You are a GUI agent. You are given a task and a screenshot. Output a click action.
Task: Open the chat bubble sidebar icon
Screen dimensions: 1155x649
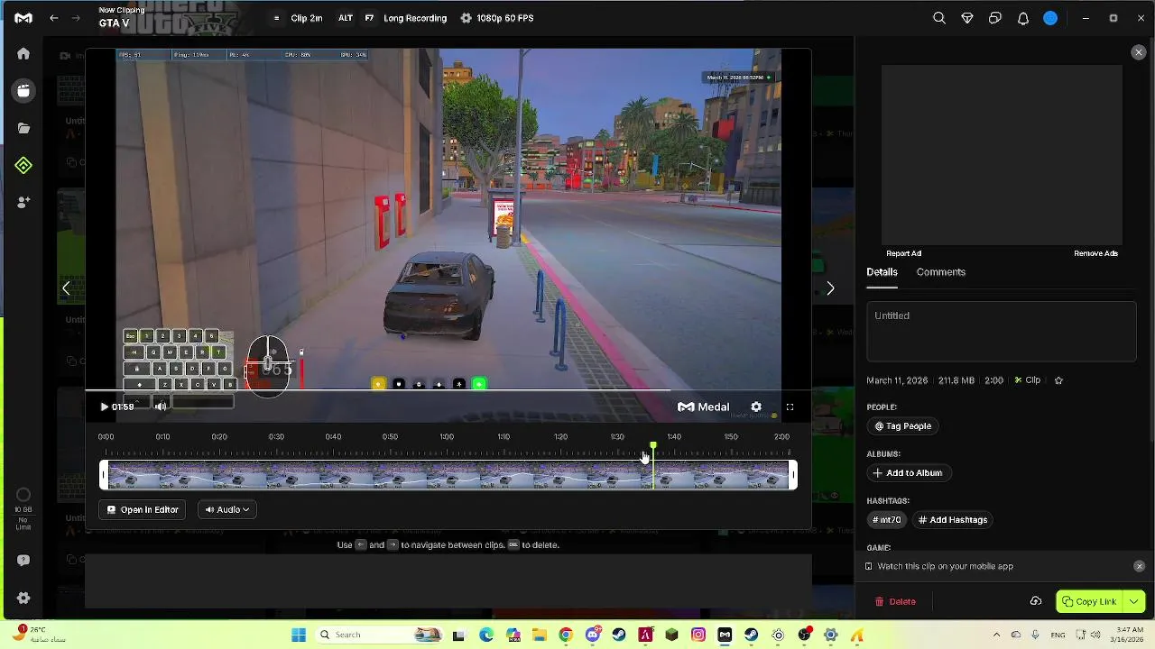click(x=23, y=560)
